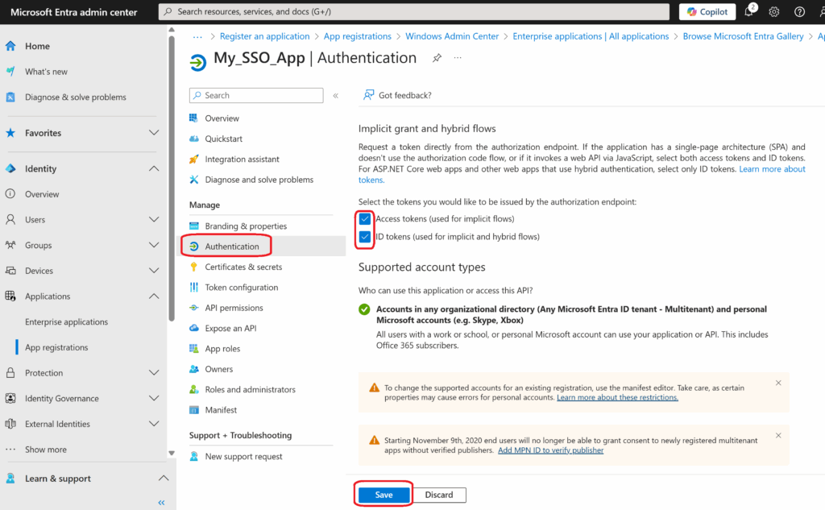The width and height of the screenshot is (825, 510).
Task: Open the settings gear icon
Action: click(x=774, y=11)
